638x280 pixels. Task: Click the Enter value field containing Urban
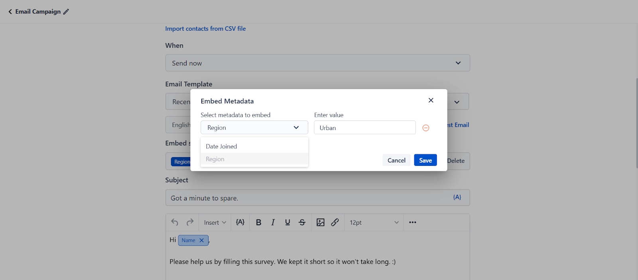point(364,128)
